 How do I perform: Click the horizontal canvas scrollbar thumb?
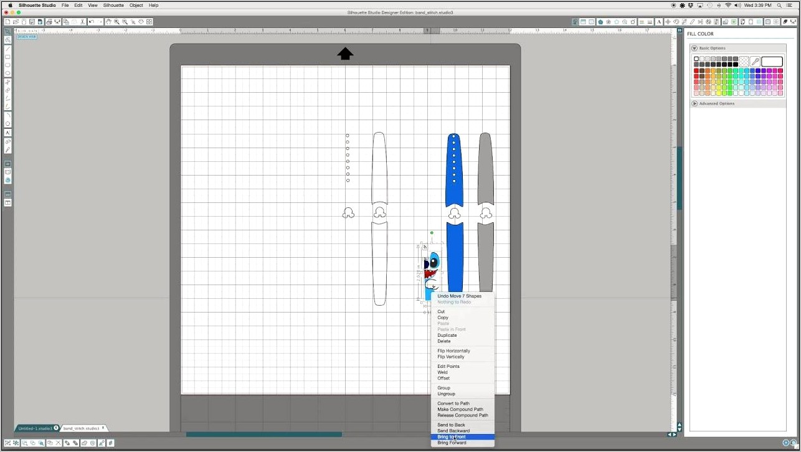point(263,435)
